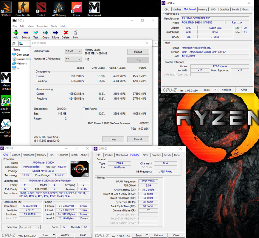Switch to Bench tab in Mainboard window
Screen dimensions: 259x238
[x=235, y=10]
